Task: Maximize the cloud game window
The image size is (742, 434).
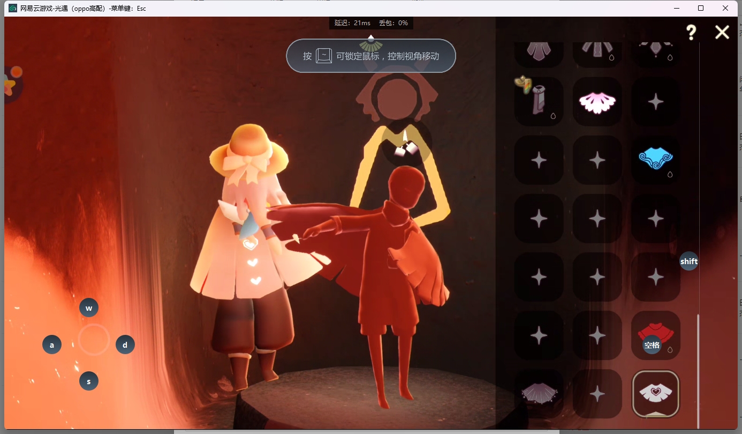Action: click(701, 8)
